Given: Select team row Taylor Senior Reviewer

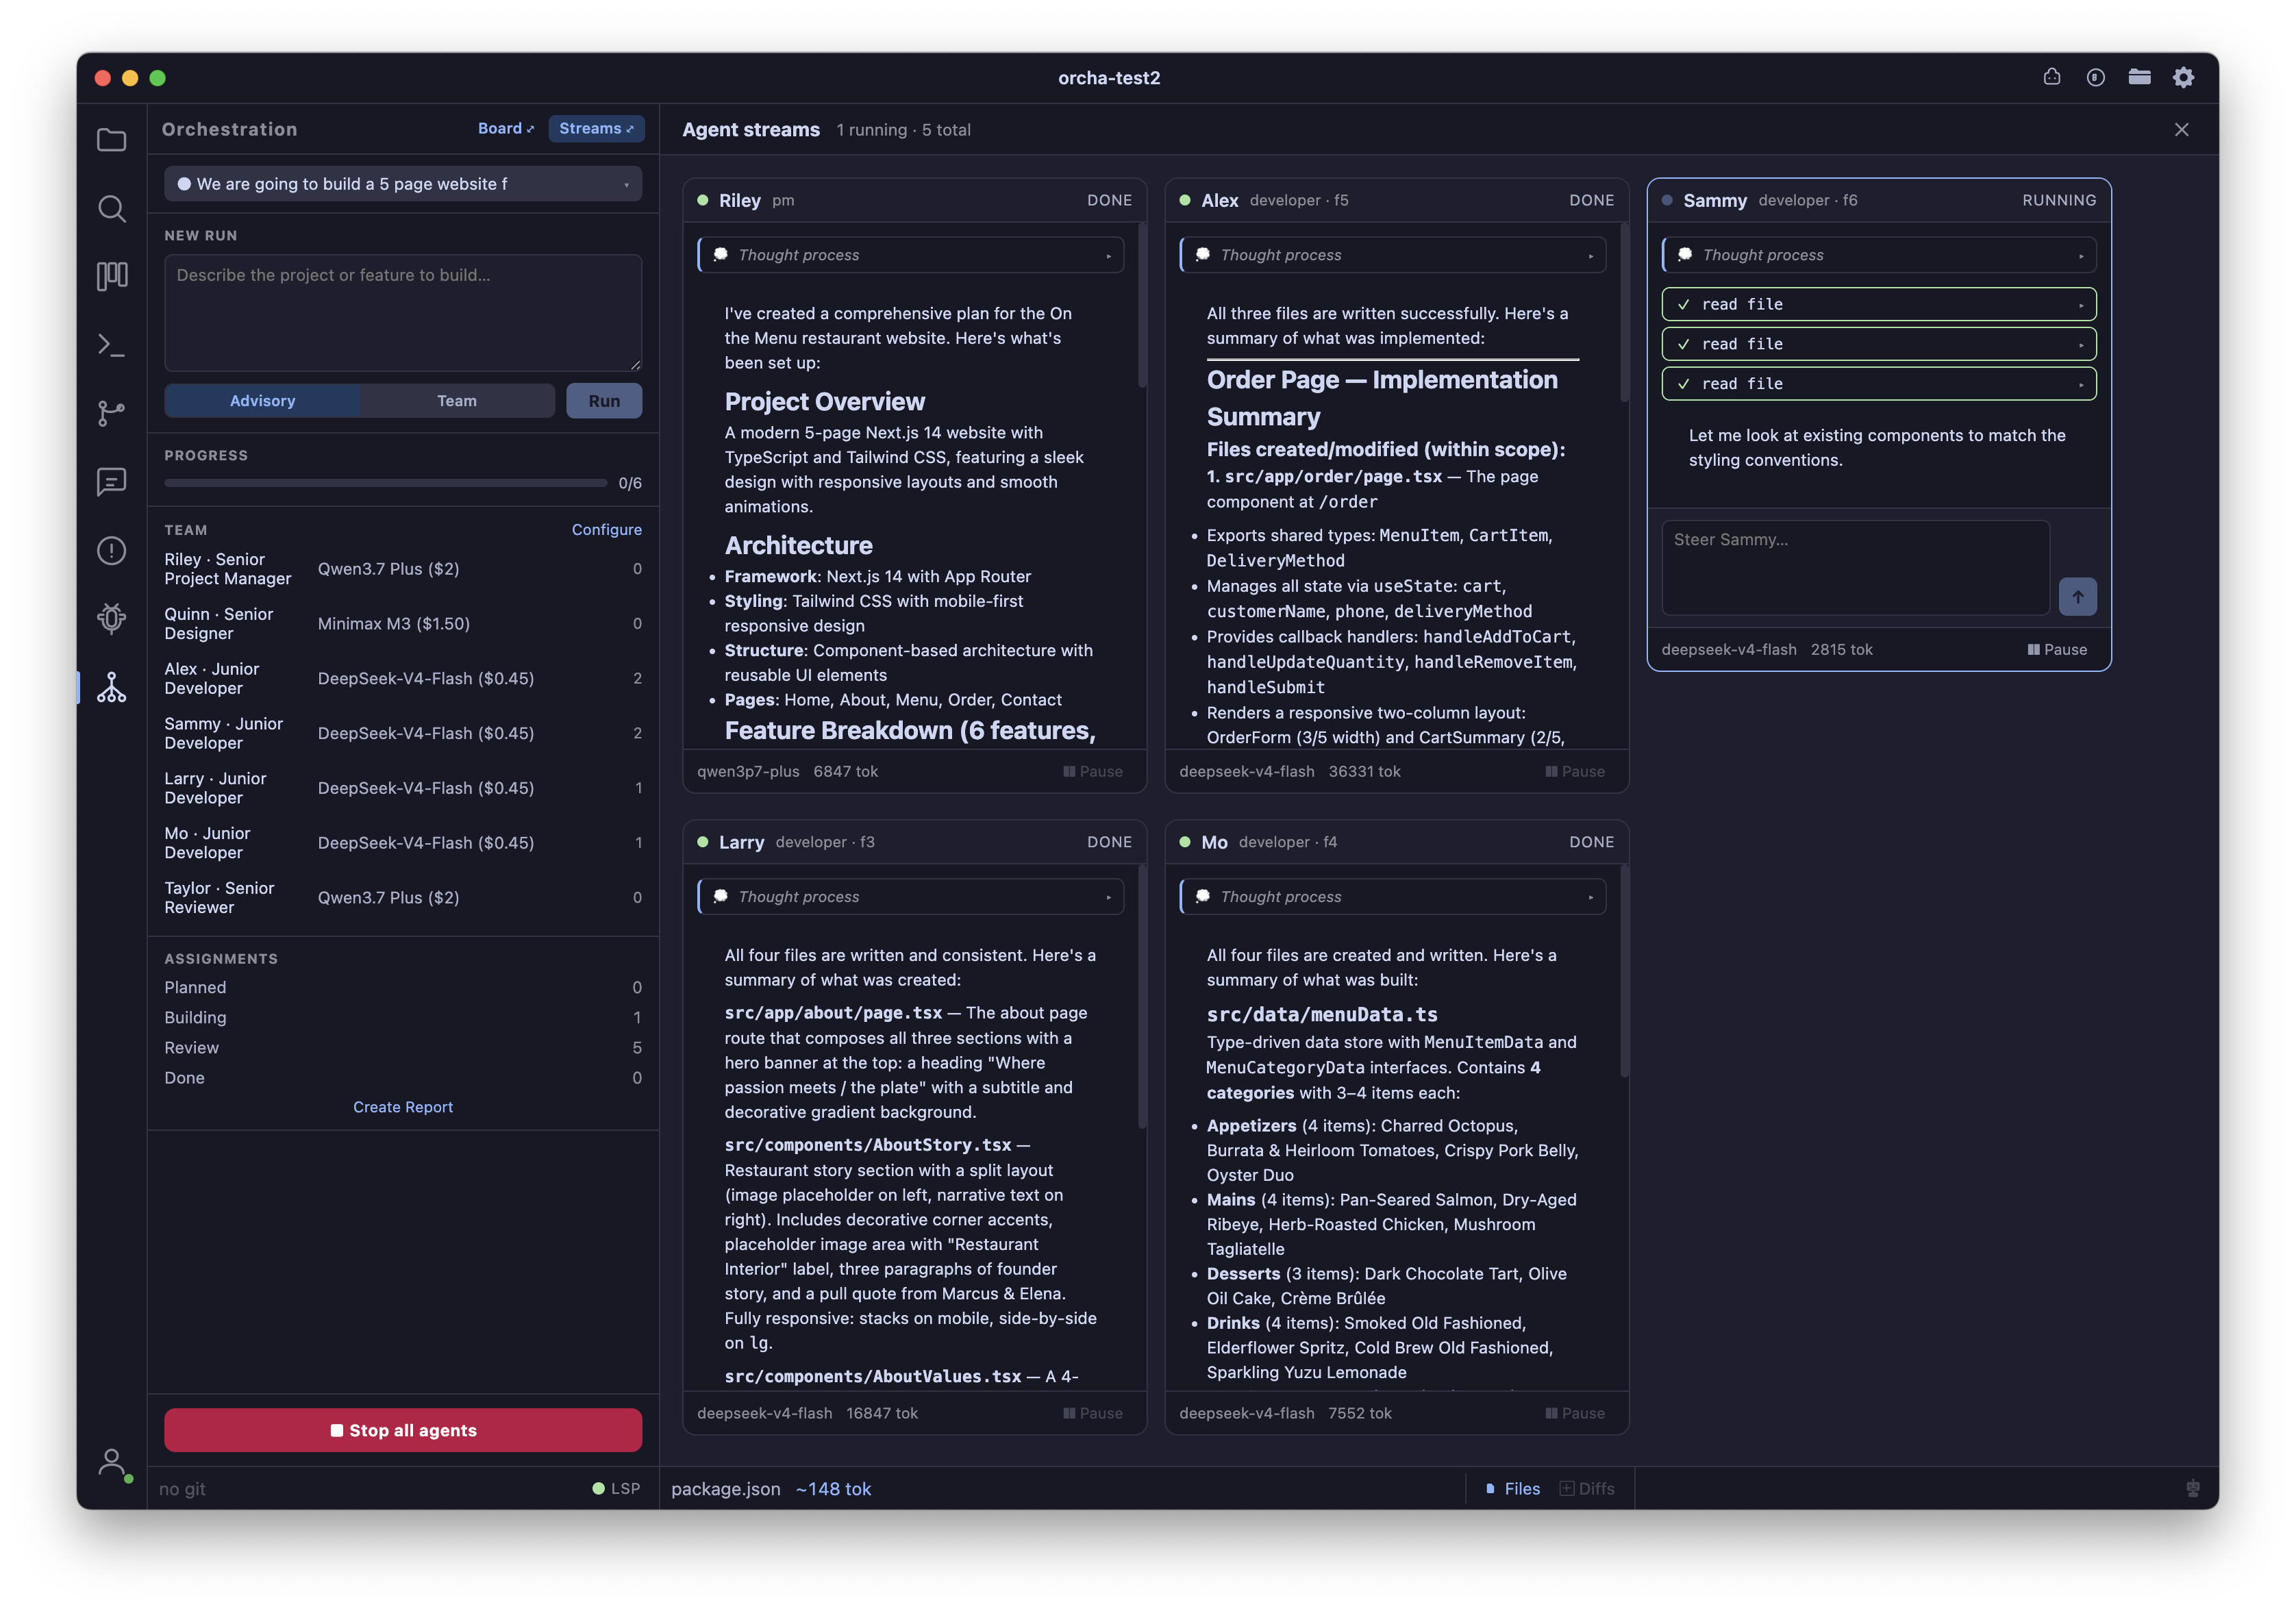Looking at the screenshot, I should coord(403,898).
